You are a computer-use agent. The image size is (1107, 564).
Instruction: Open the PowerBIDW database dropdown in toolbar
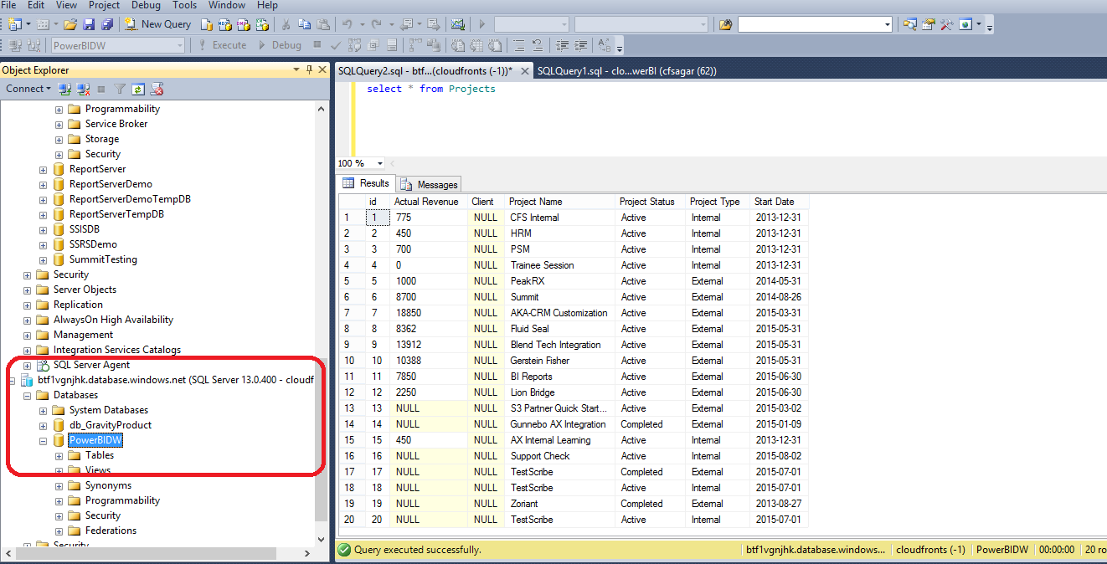pyautogui.click(x=179, y=45)
